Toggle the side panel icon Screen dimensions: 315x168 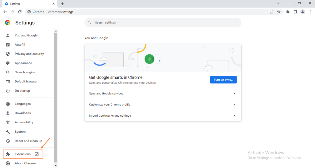[295, 12]
